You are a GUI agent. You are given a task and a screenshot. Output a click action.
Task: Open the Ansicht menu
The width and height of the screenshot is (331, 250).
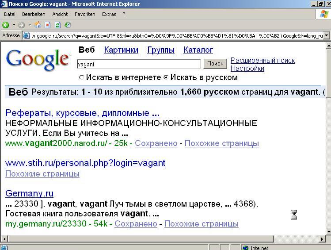[x=60, y=14]
